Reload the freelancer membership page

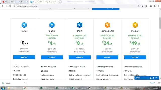(x=10, y=6)
